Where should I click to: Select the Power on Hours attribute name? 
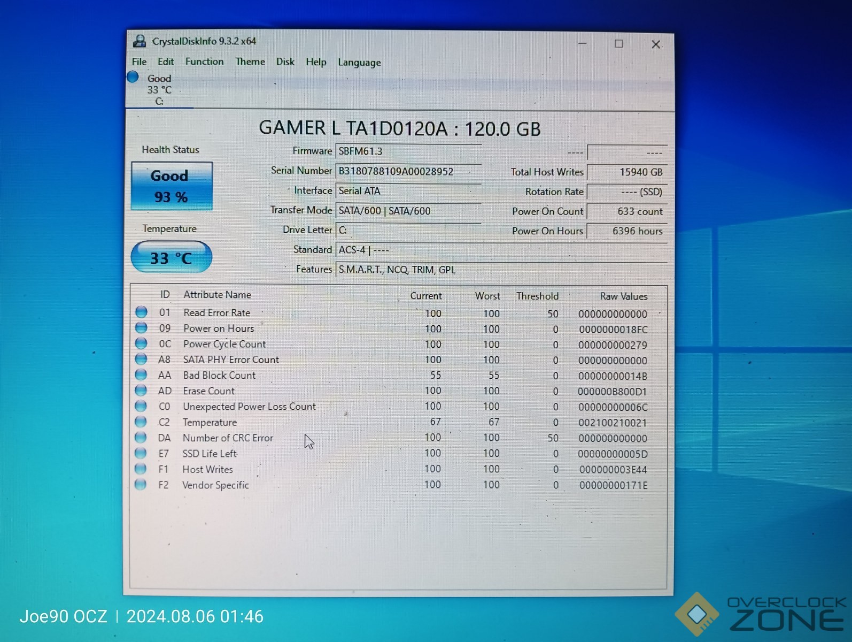point(219,328)
